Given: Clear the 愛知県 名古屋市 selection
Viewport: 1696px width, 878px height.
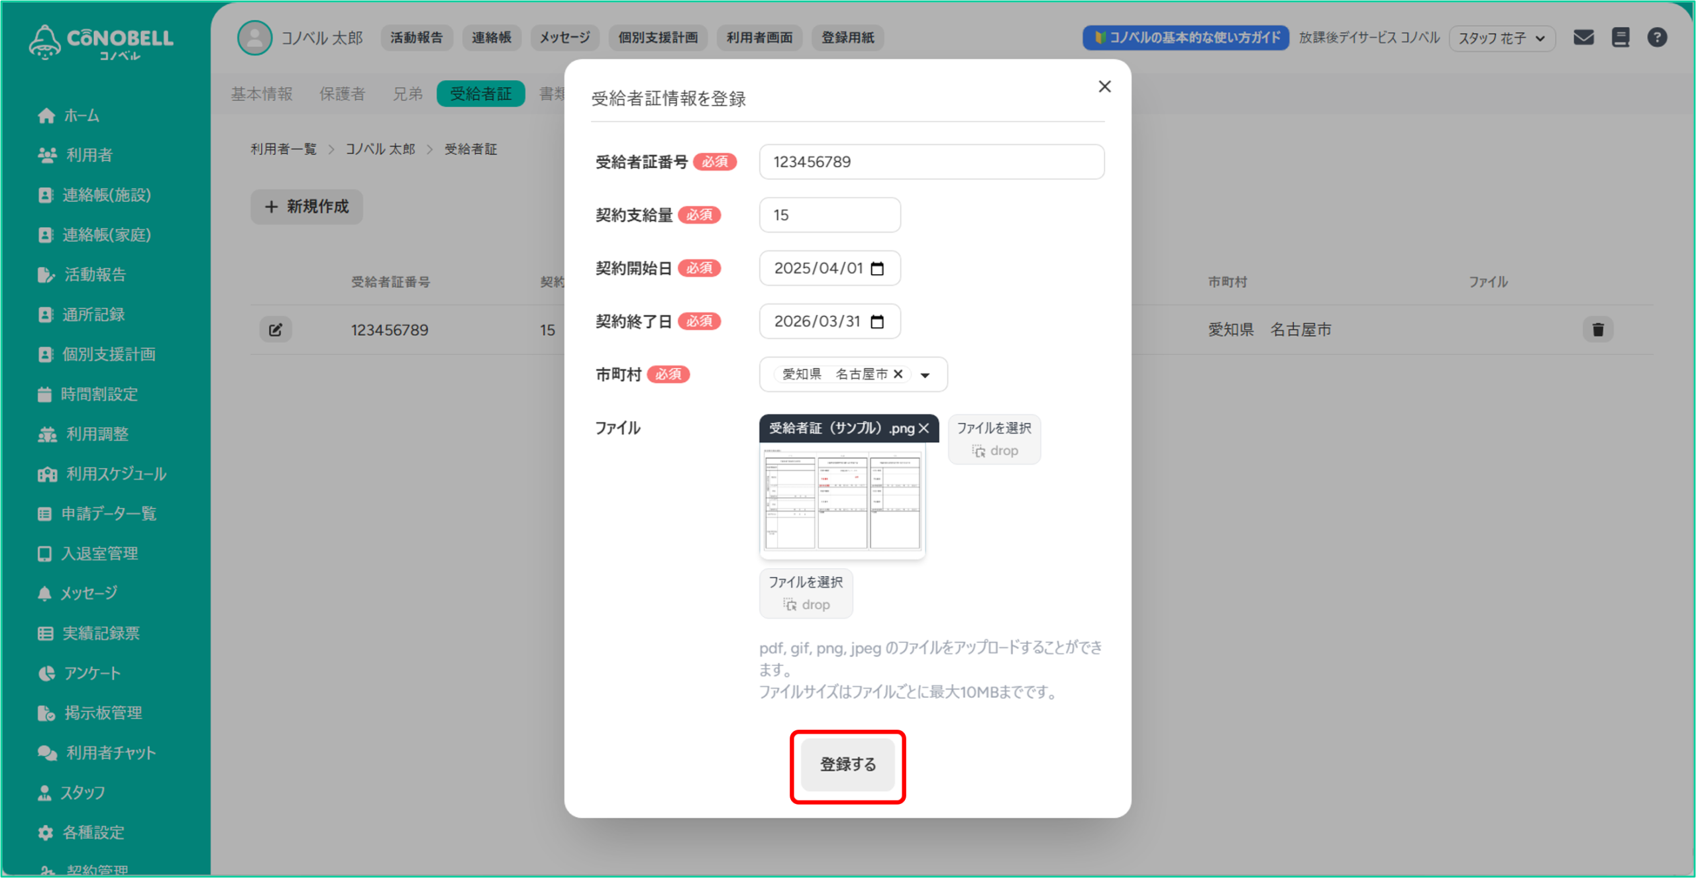Looking at the screenshot, I should [x=898, y=374].
